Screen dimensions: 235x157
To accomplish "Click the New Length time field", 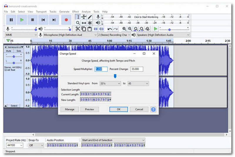I will tap(96, 100).
